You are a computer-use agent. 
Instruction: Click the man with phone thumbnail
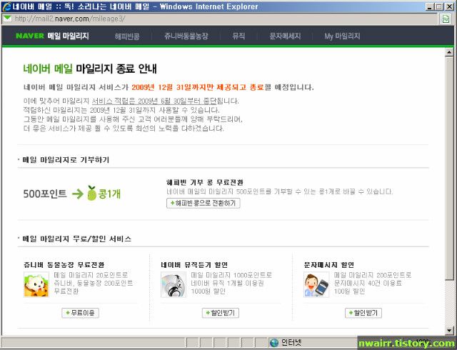click(x=316, y=284)
